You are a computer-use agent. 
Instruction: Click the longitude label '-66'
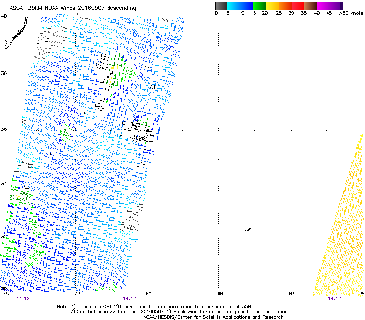point(219,294)
